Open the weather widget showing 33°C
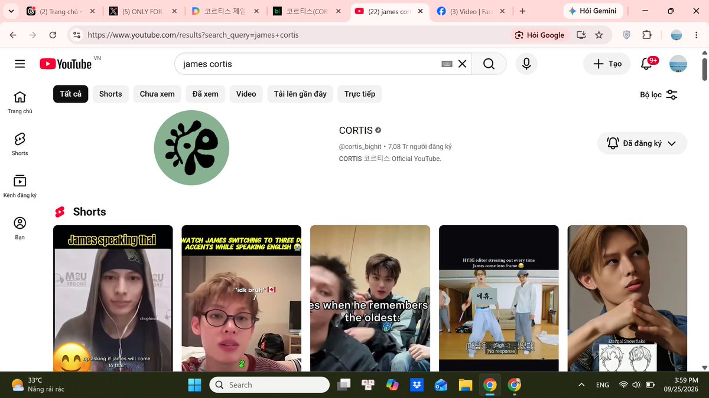This screenshot has height=398, width=709. 38,385
